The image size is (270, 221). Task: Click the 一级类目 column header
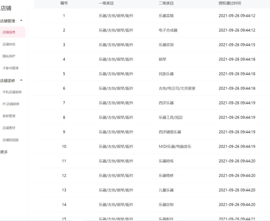click(106, 3)
